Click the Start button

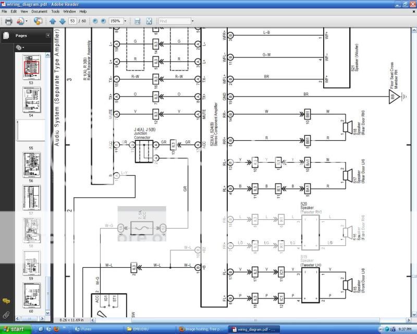click(x=13, y=329)
